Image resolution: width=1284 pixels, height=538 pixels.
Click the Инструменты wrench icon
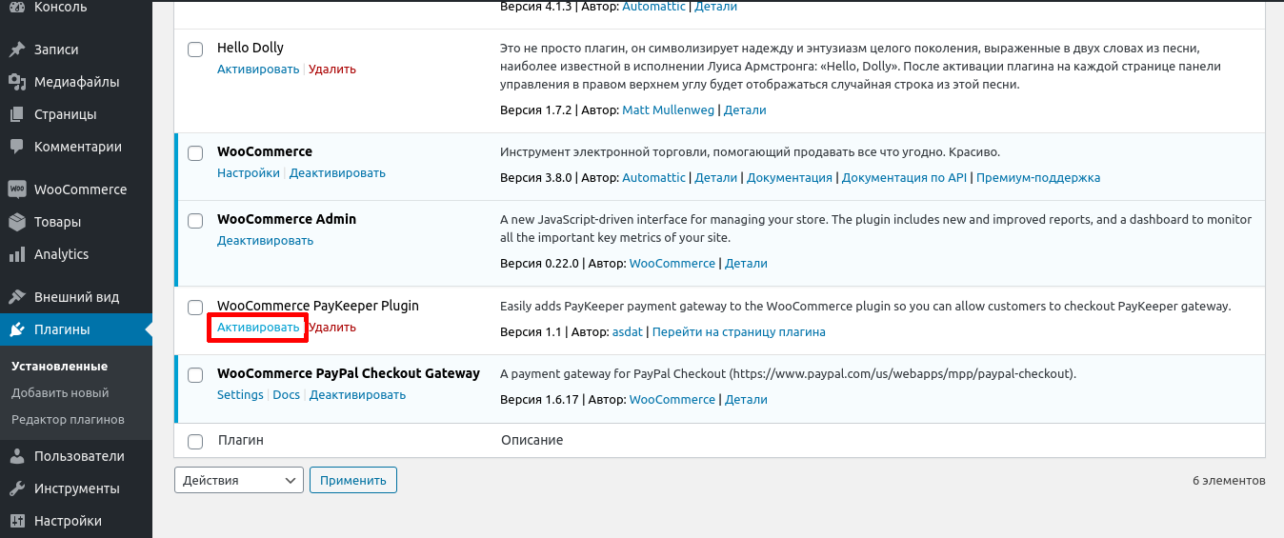click(x=17, y=488)
